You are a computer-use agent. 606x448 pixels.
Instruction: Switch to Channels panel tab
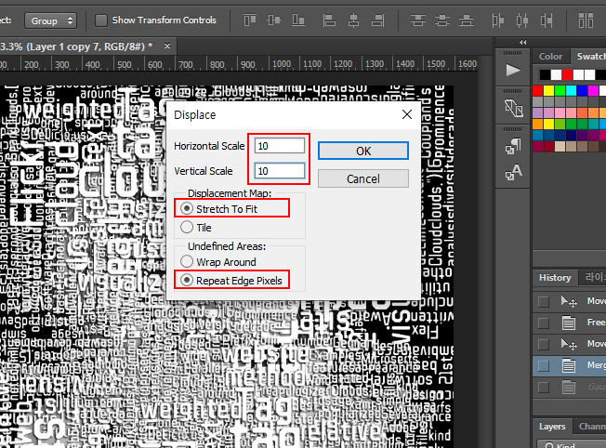click(x=590, y=427)
